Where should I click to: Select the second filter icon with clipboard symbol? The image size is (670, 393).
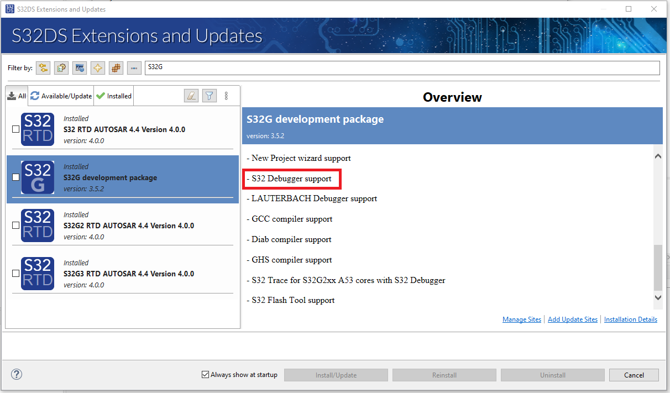point(61,67)
